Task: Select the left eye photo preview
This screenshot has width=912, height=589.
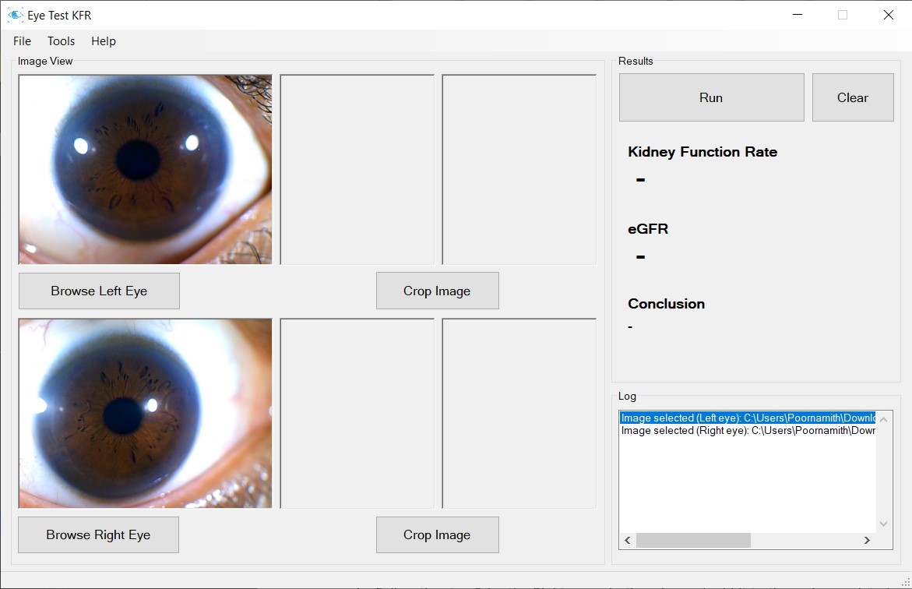Action: coord(146,170)
